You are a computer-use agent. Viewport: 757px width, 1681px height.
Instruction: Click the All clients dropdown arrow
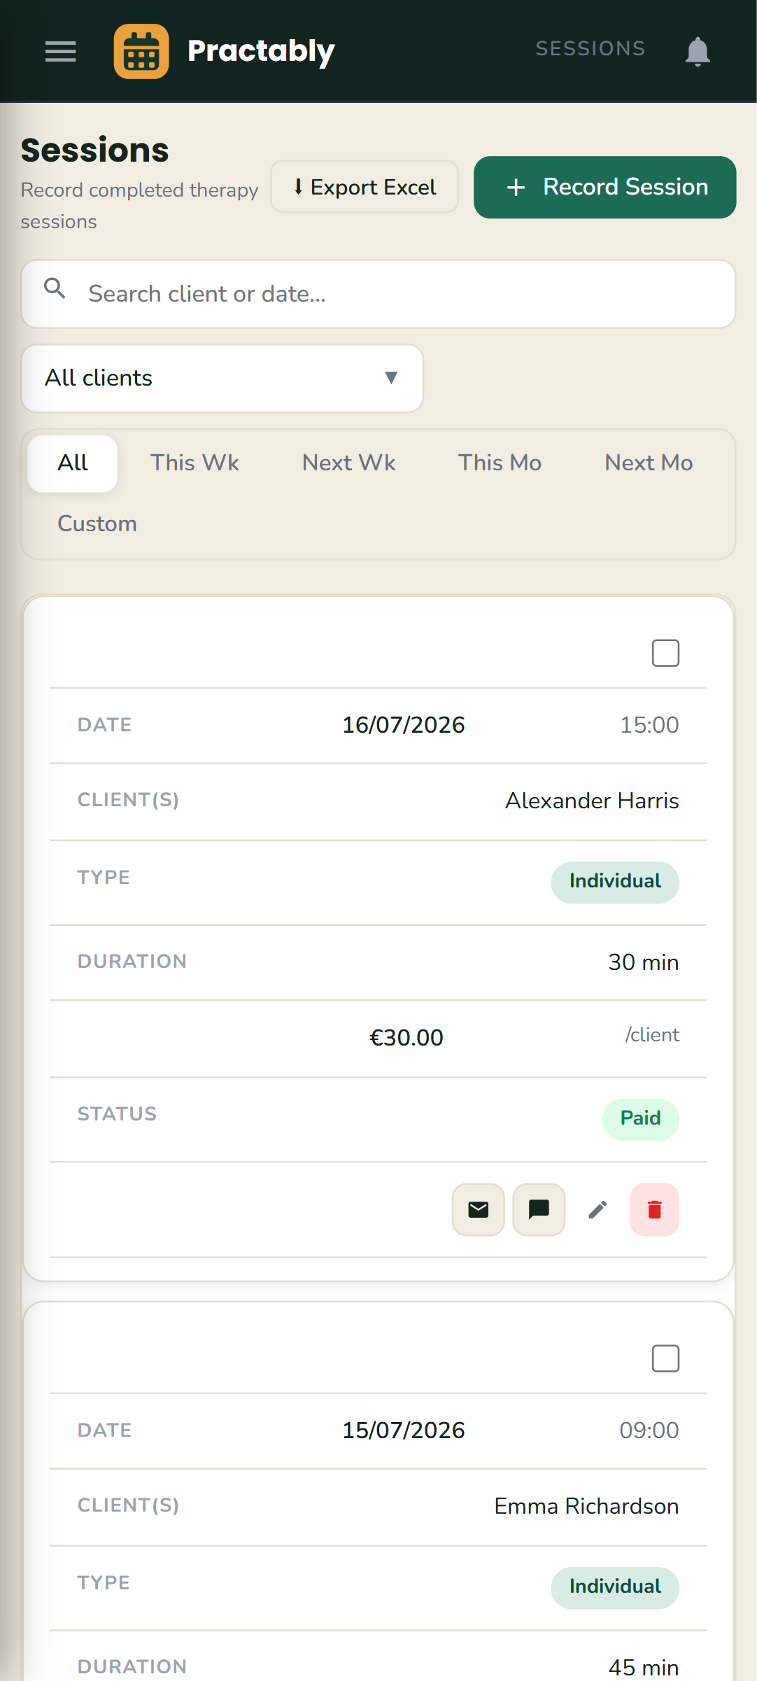[x=391, y=378]
